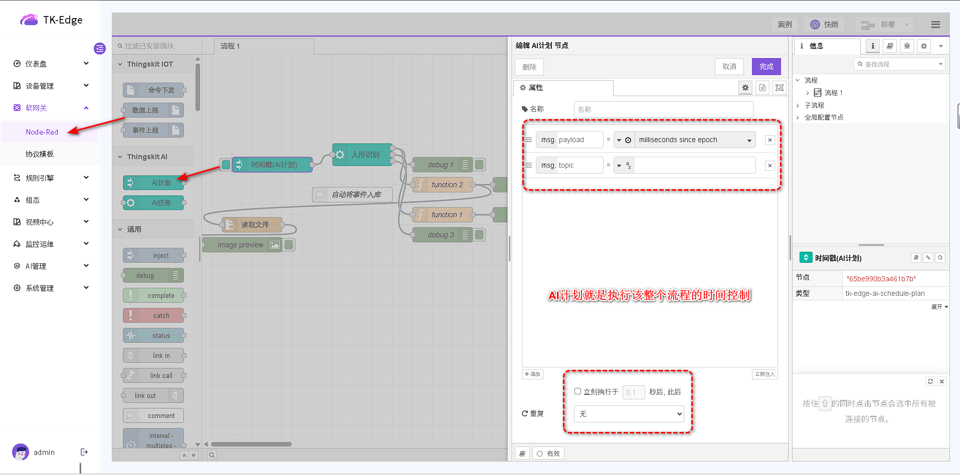Viewport: 960px width, 475px height.
Task: Select the 流程 1 workspace tab
Action: pos(264,46)
